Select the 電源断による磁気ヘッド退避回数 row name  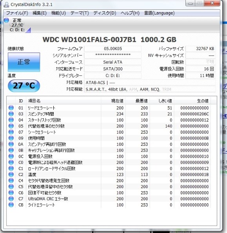tap(55, 162)
